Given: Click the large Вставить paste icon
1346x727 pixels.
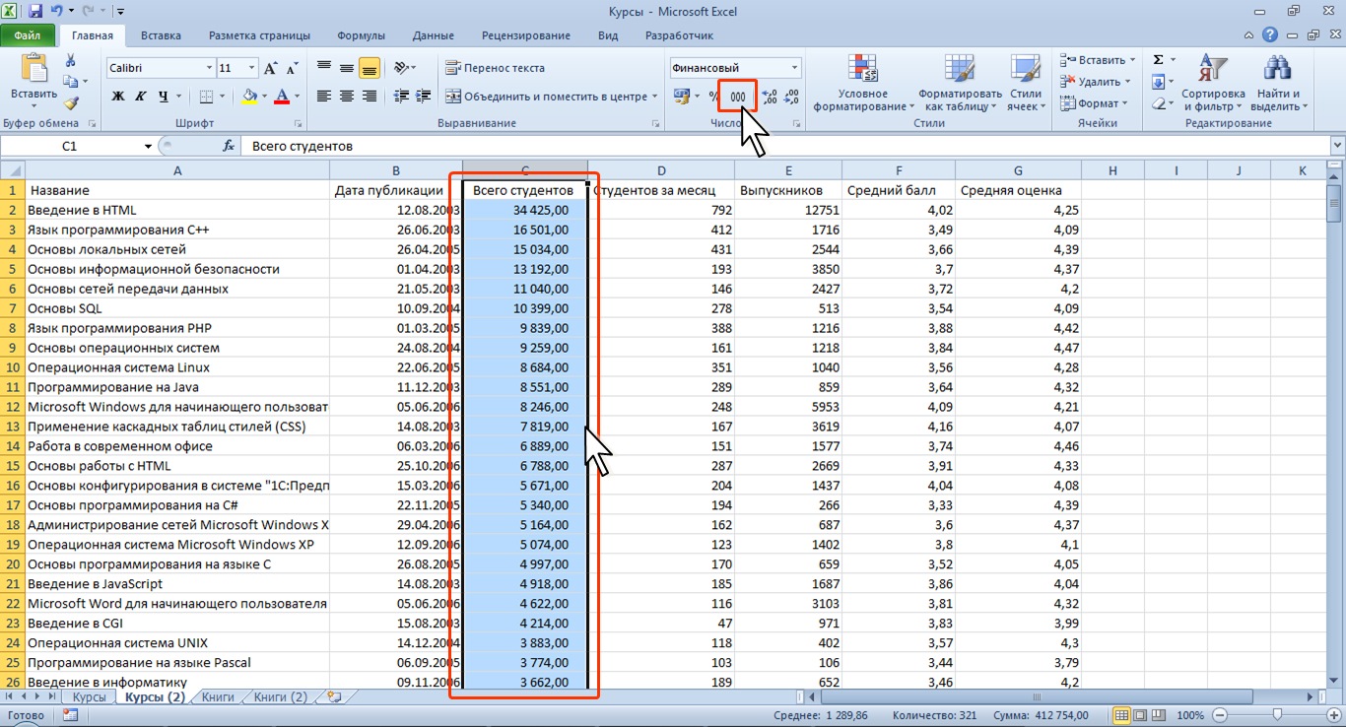Looking at the screenshot, I should 34,70.
